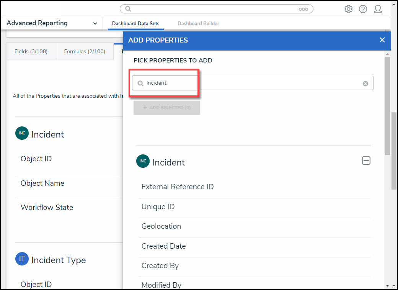Click the Add Selected (0) button
This screenshot has width=398, height=290.
coord(167,108)
